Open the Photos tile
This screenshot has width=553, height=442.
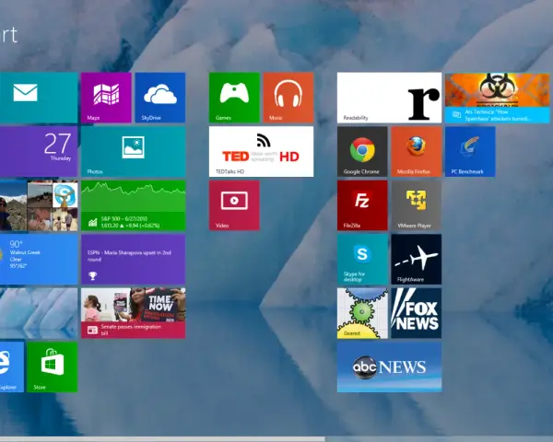tap(134, 152)
